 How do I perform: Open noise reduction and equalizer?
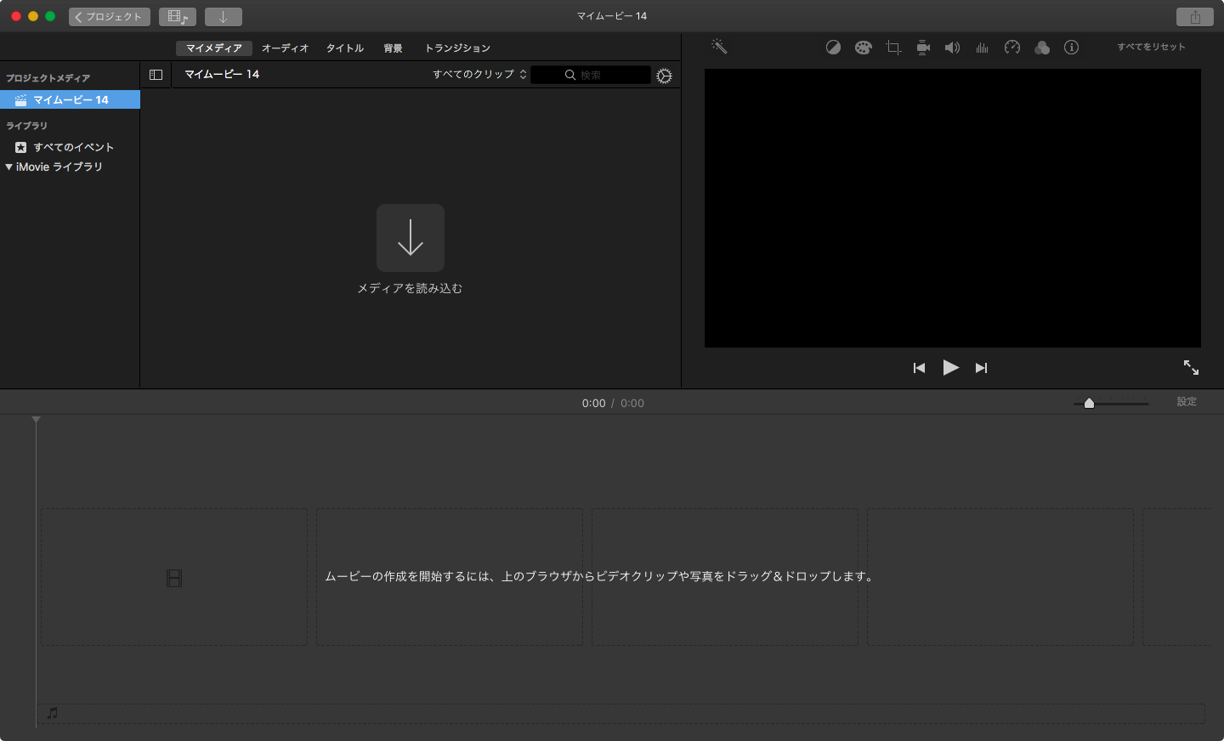click(983, 48)
